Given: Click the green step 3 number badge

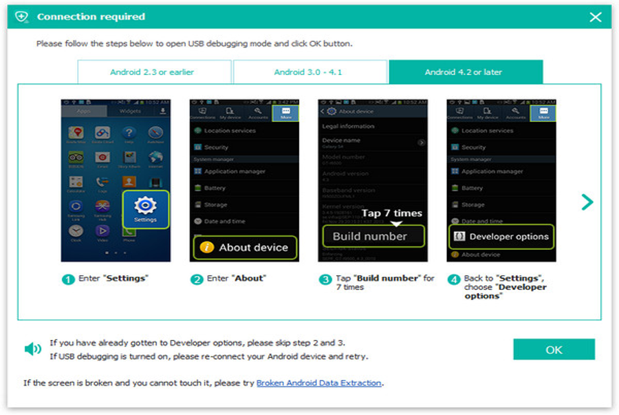Looking at the screenshot, I should (x=325, y=279).
